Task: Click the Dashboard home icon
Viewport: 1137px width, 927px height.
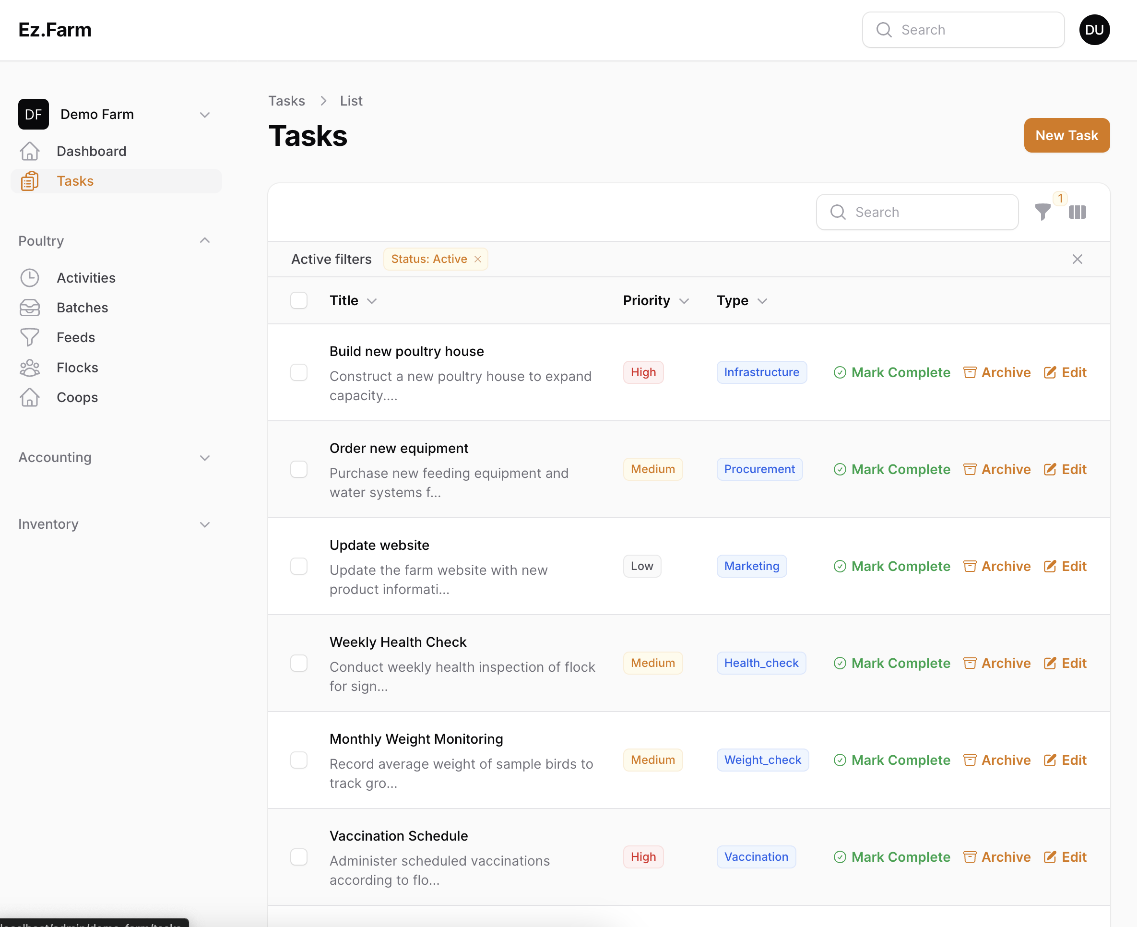Action: (30, 151)
